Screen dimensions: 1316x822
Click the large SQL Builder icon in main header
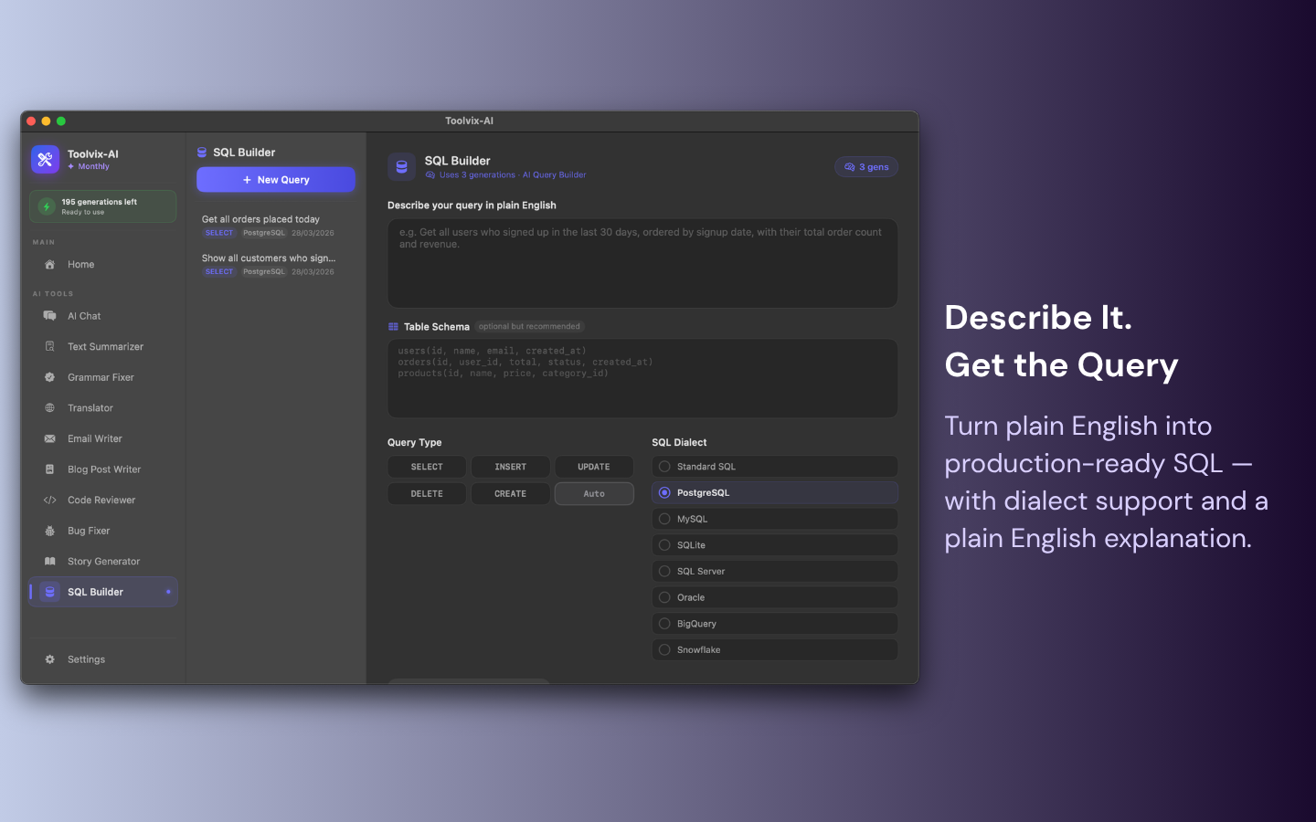click(402, 167)
